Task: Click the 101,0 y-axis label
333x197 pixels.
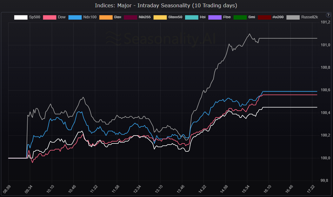Action: (325, 45)
